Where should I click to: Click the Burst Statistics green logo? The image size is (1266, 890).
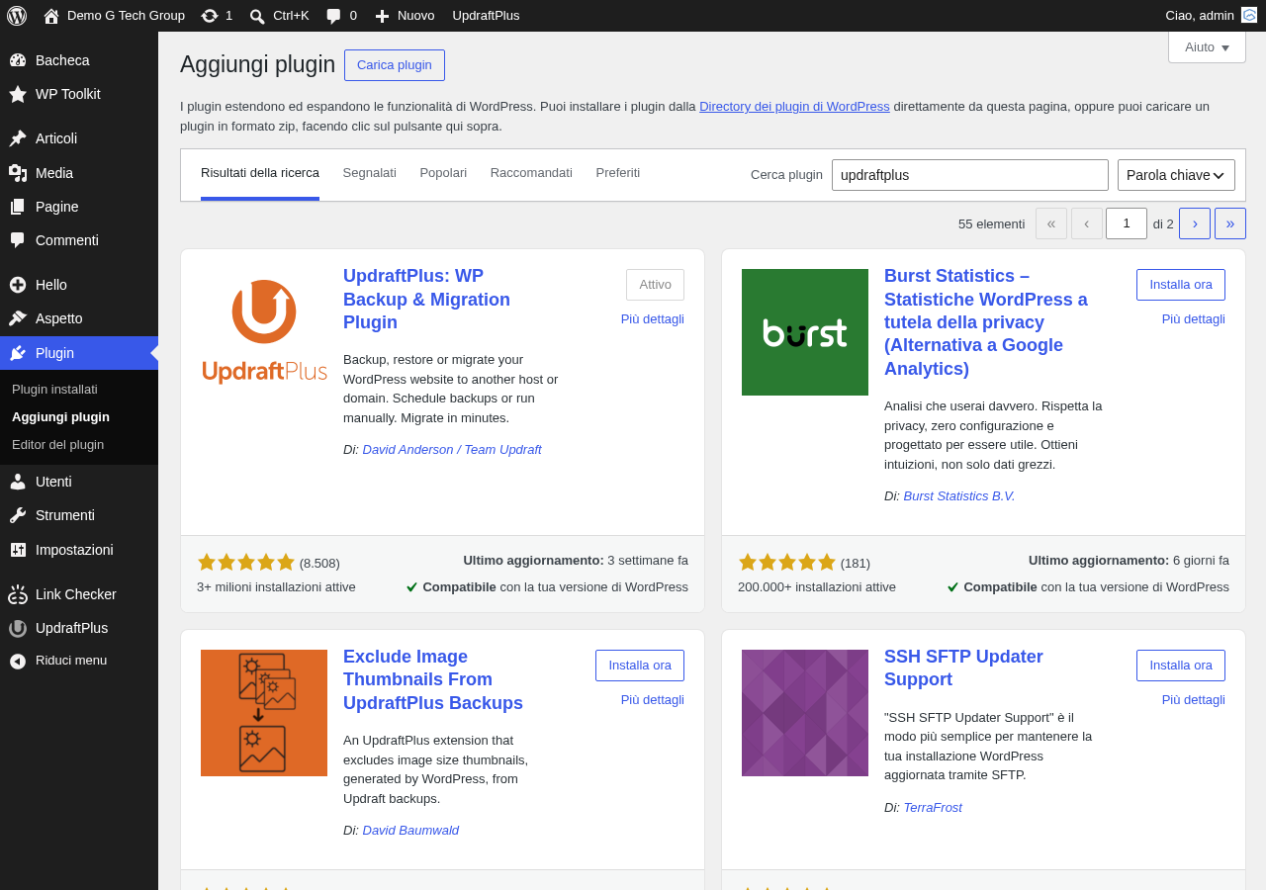pyautogui.click(x=805, y=332)
